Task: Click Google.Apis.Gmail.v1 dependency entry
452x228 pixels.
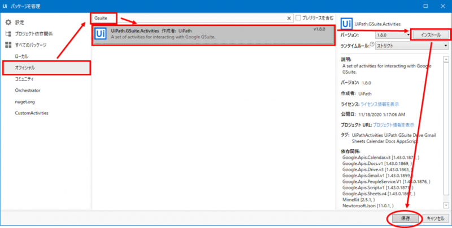Action: pyautogui.click(x=378, y=176)
